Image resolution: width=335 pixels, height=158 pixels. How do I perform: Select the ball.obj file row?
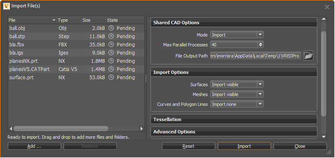[76, 28]
